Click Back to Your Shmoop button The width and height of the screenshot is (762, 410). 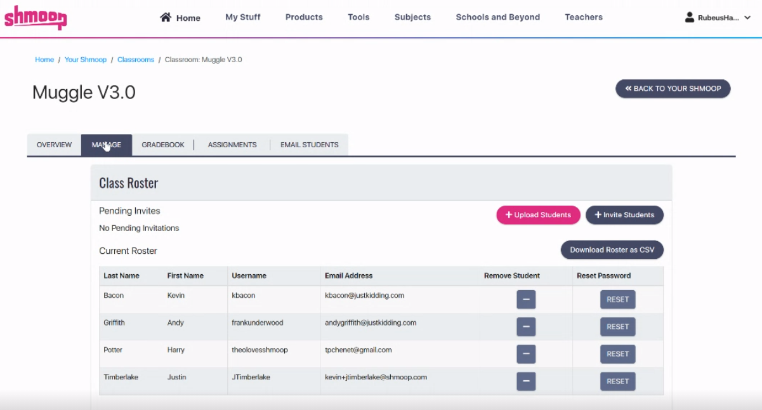[673, 89]
